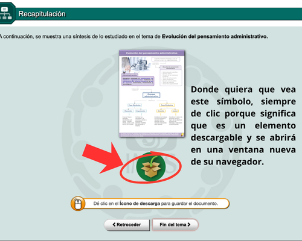Open the Evolución del pensamiento administrativo thumbnail

[x=152, y=93]
